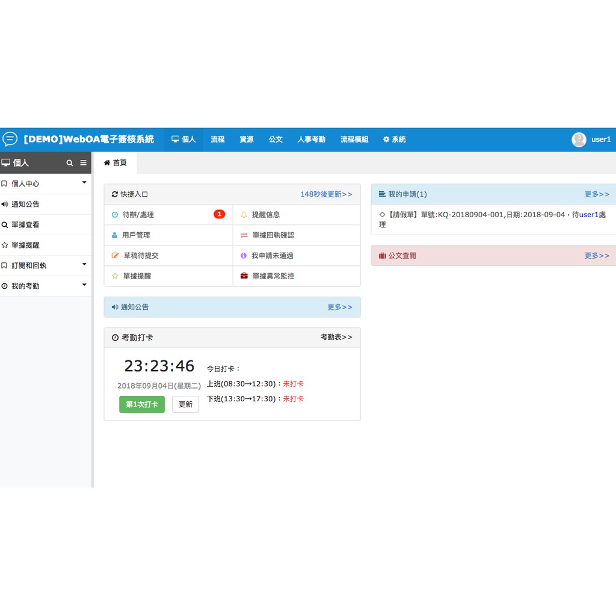This screenshot has width=616, height=616.
Task: Click the star icon beside sidebar 單據提醒
Action: pos(5,245)
